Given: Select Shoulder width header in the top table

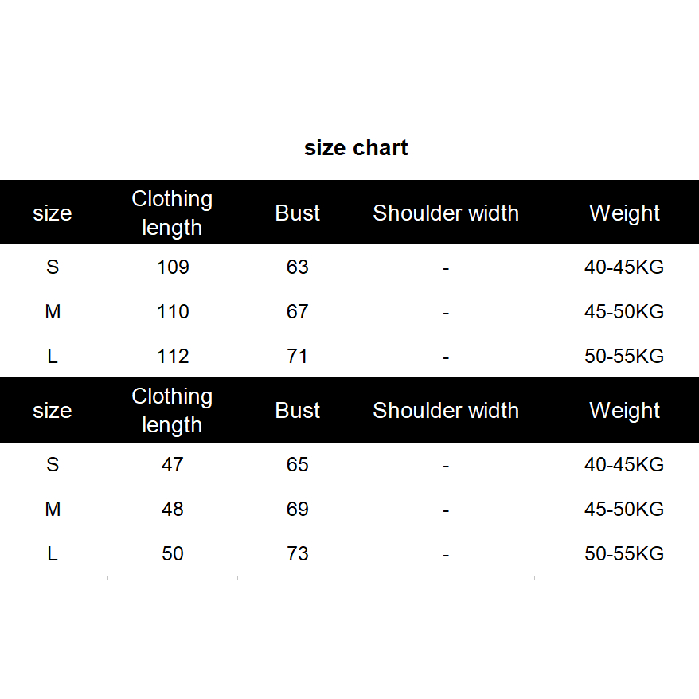Looking at the screenshot, I should click(x=446, y=213).
